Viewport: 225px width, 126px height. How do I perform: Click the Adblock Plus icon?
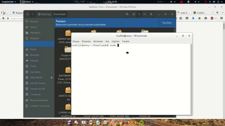(x=212, y=18)
